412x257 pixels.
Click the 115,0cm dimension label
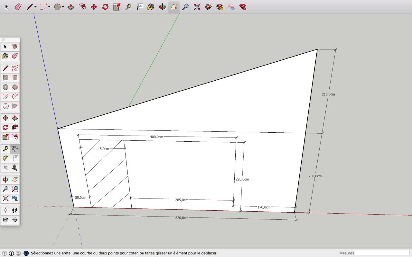pyautogui.click(x=102, y=149)
